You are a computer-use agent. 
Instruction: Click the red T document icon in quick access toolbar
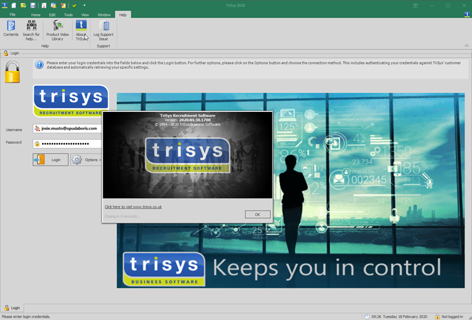44,5
